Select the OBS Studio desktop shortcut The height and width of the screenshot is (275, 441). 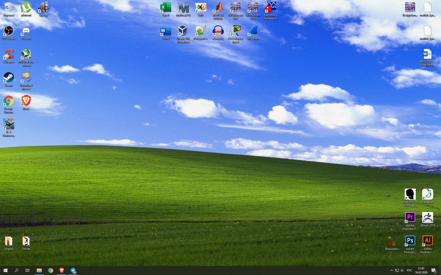coord(9,33)
